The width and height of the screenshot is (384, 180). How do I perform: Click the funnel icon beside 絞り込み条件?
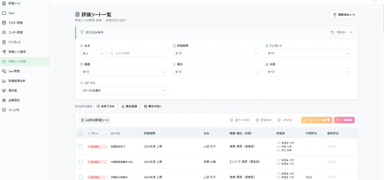tap(82, 32)
